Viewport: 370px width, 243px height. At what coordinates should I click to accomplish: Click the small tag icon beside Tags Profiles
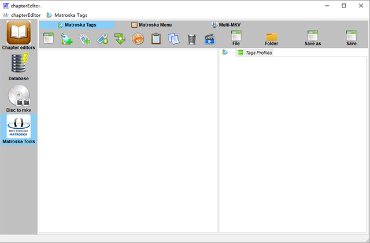point(225,52)
